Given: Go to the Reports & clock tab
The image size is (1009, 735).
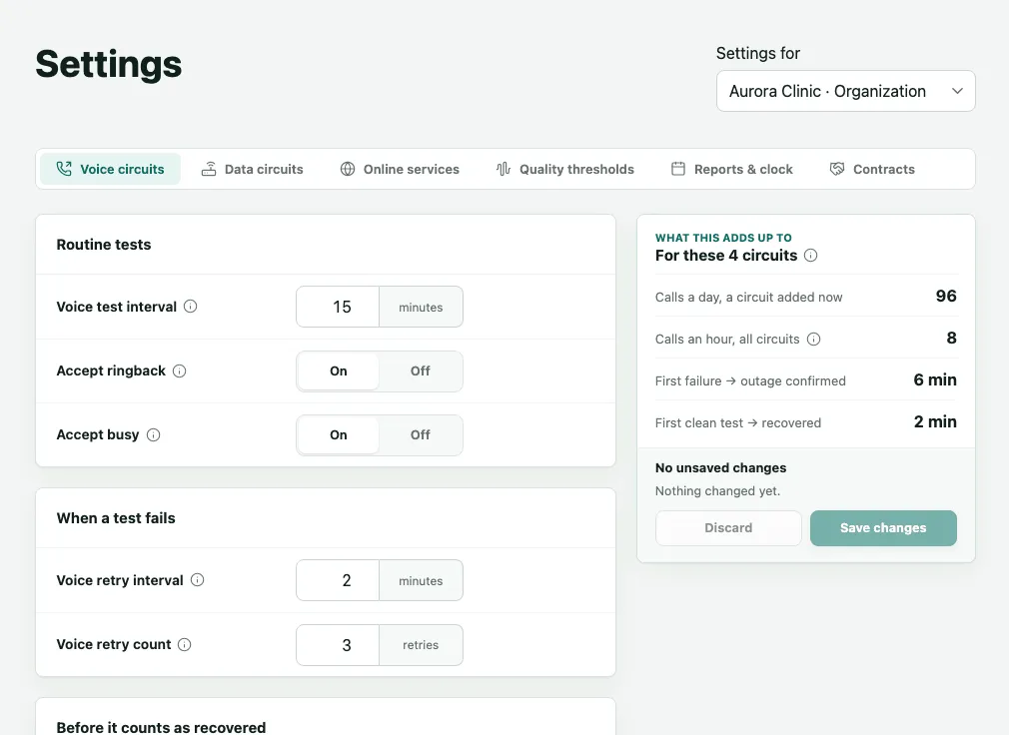Looking at the screenshot, I should pos(732,169).
